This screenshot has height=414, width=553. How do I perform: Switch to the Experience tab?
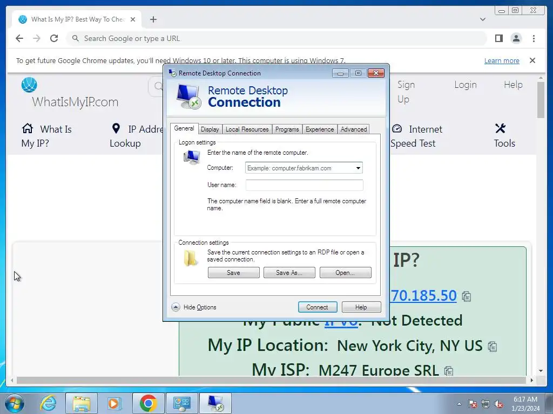click(x=320, y=129)
